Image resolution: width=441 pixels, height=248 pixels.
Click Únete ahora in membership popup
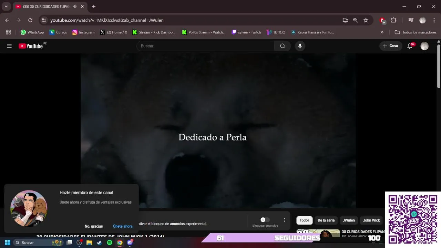point(123,226)
